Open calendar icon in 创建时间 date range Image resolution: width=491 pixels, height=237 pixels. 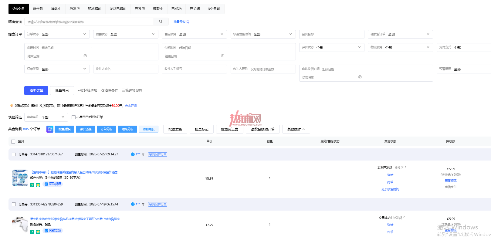[x=85, y=56]
